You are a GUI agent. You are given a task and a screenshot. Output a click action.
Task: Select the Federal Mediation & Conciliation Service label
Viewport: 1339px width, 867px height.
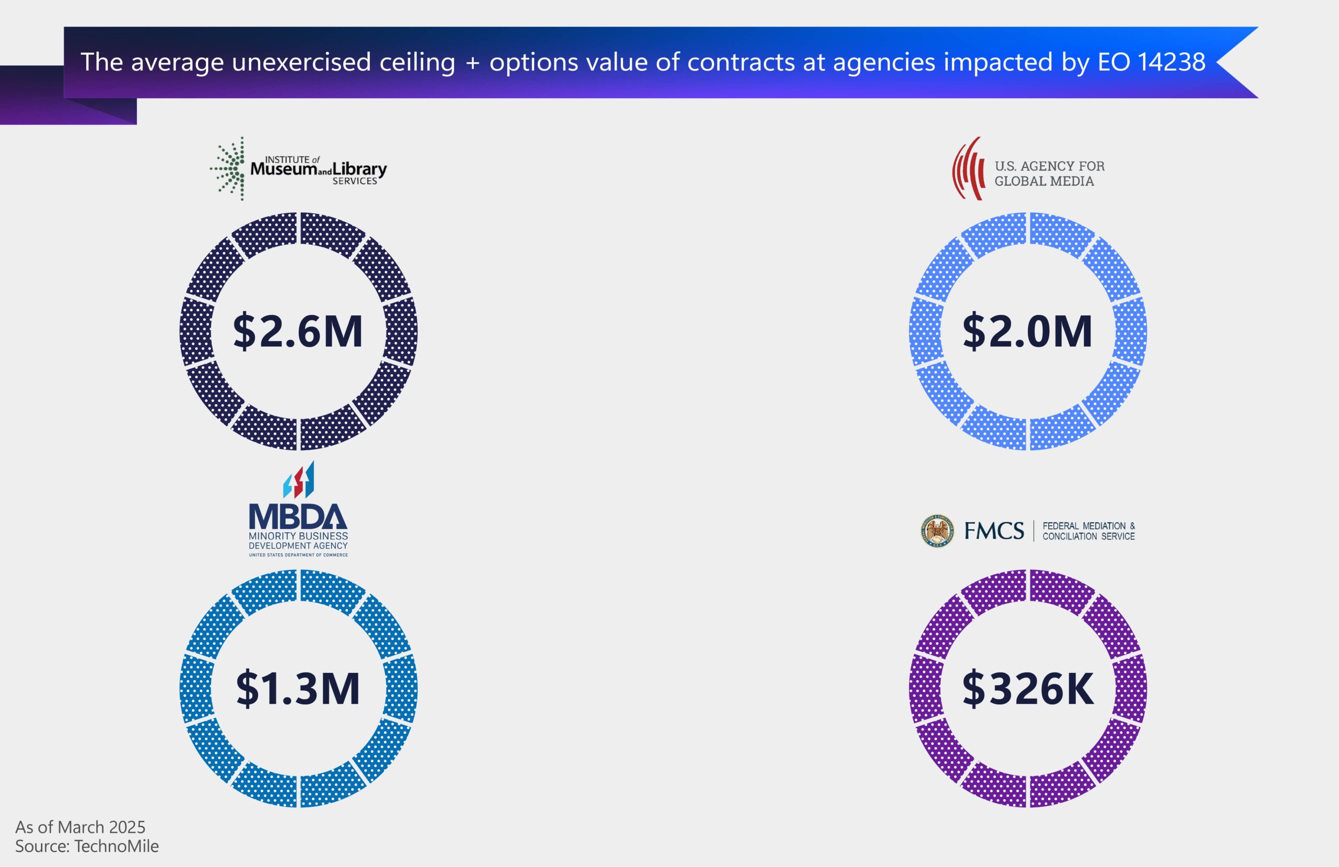click(1088, 531)
